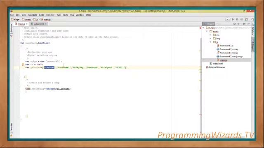The image size is (264, 148).
Task: Open the Structure tool window tab
Action: pyautogui.click(x=12, y=30)
